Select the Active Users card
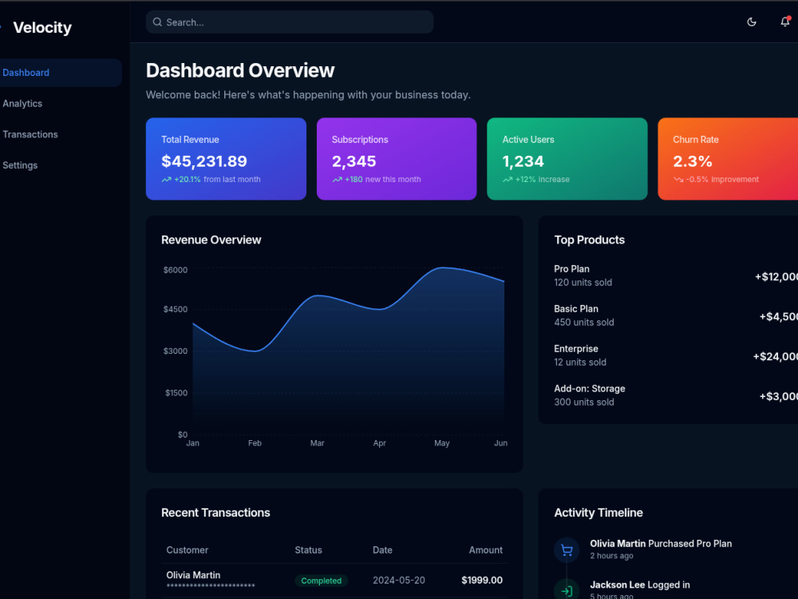 (x=567, y=159)
